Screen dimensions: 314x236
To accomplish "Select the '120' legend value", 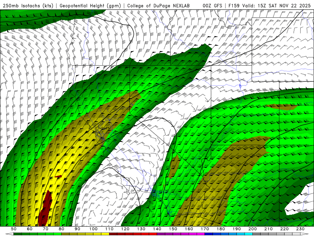I will [125, 229].
